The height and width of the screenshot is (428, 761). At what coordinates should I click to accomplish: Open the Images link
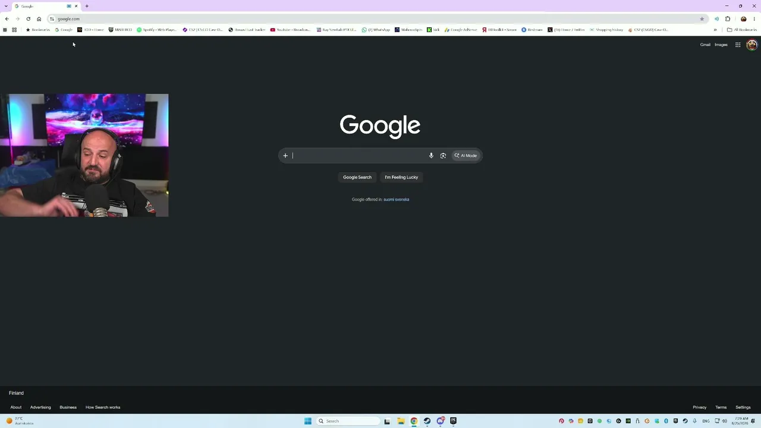[x=721, y=45]
